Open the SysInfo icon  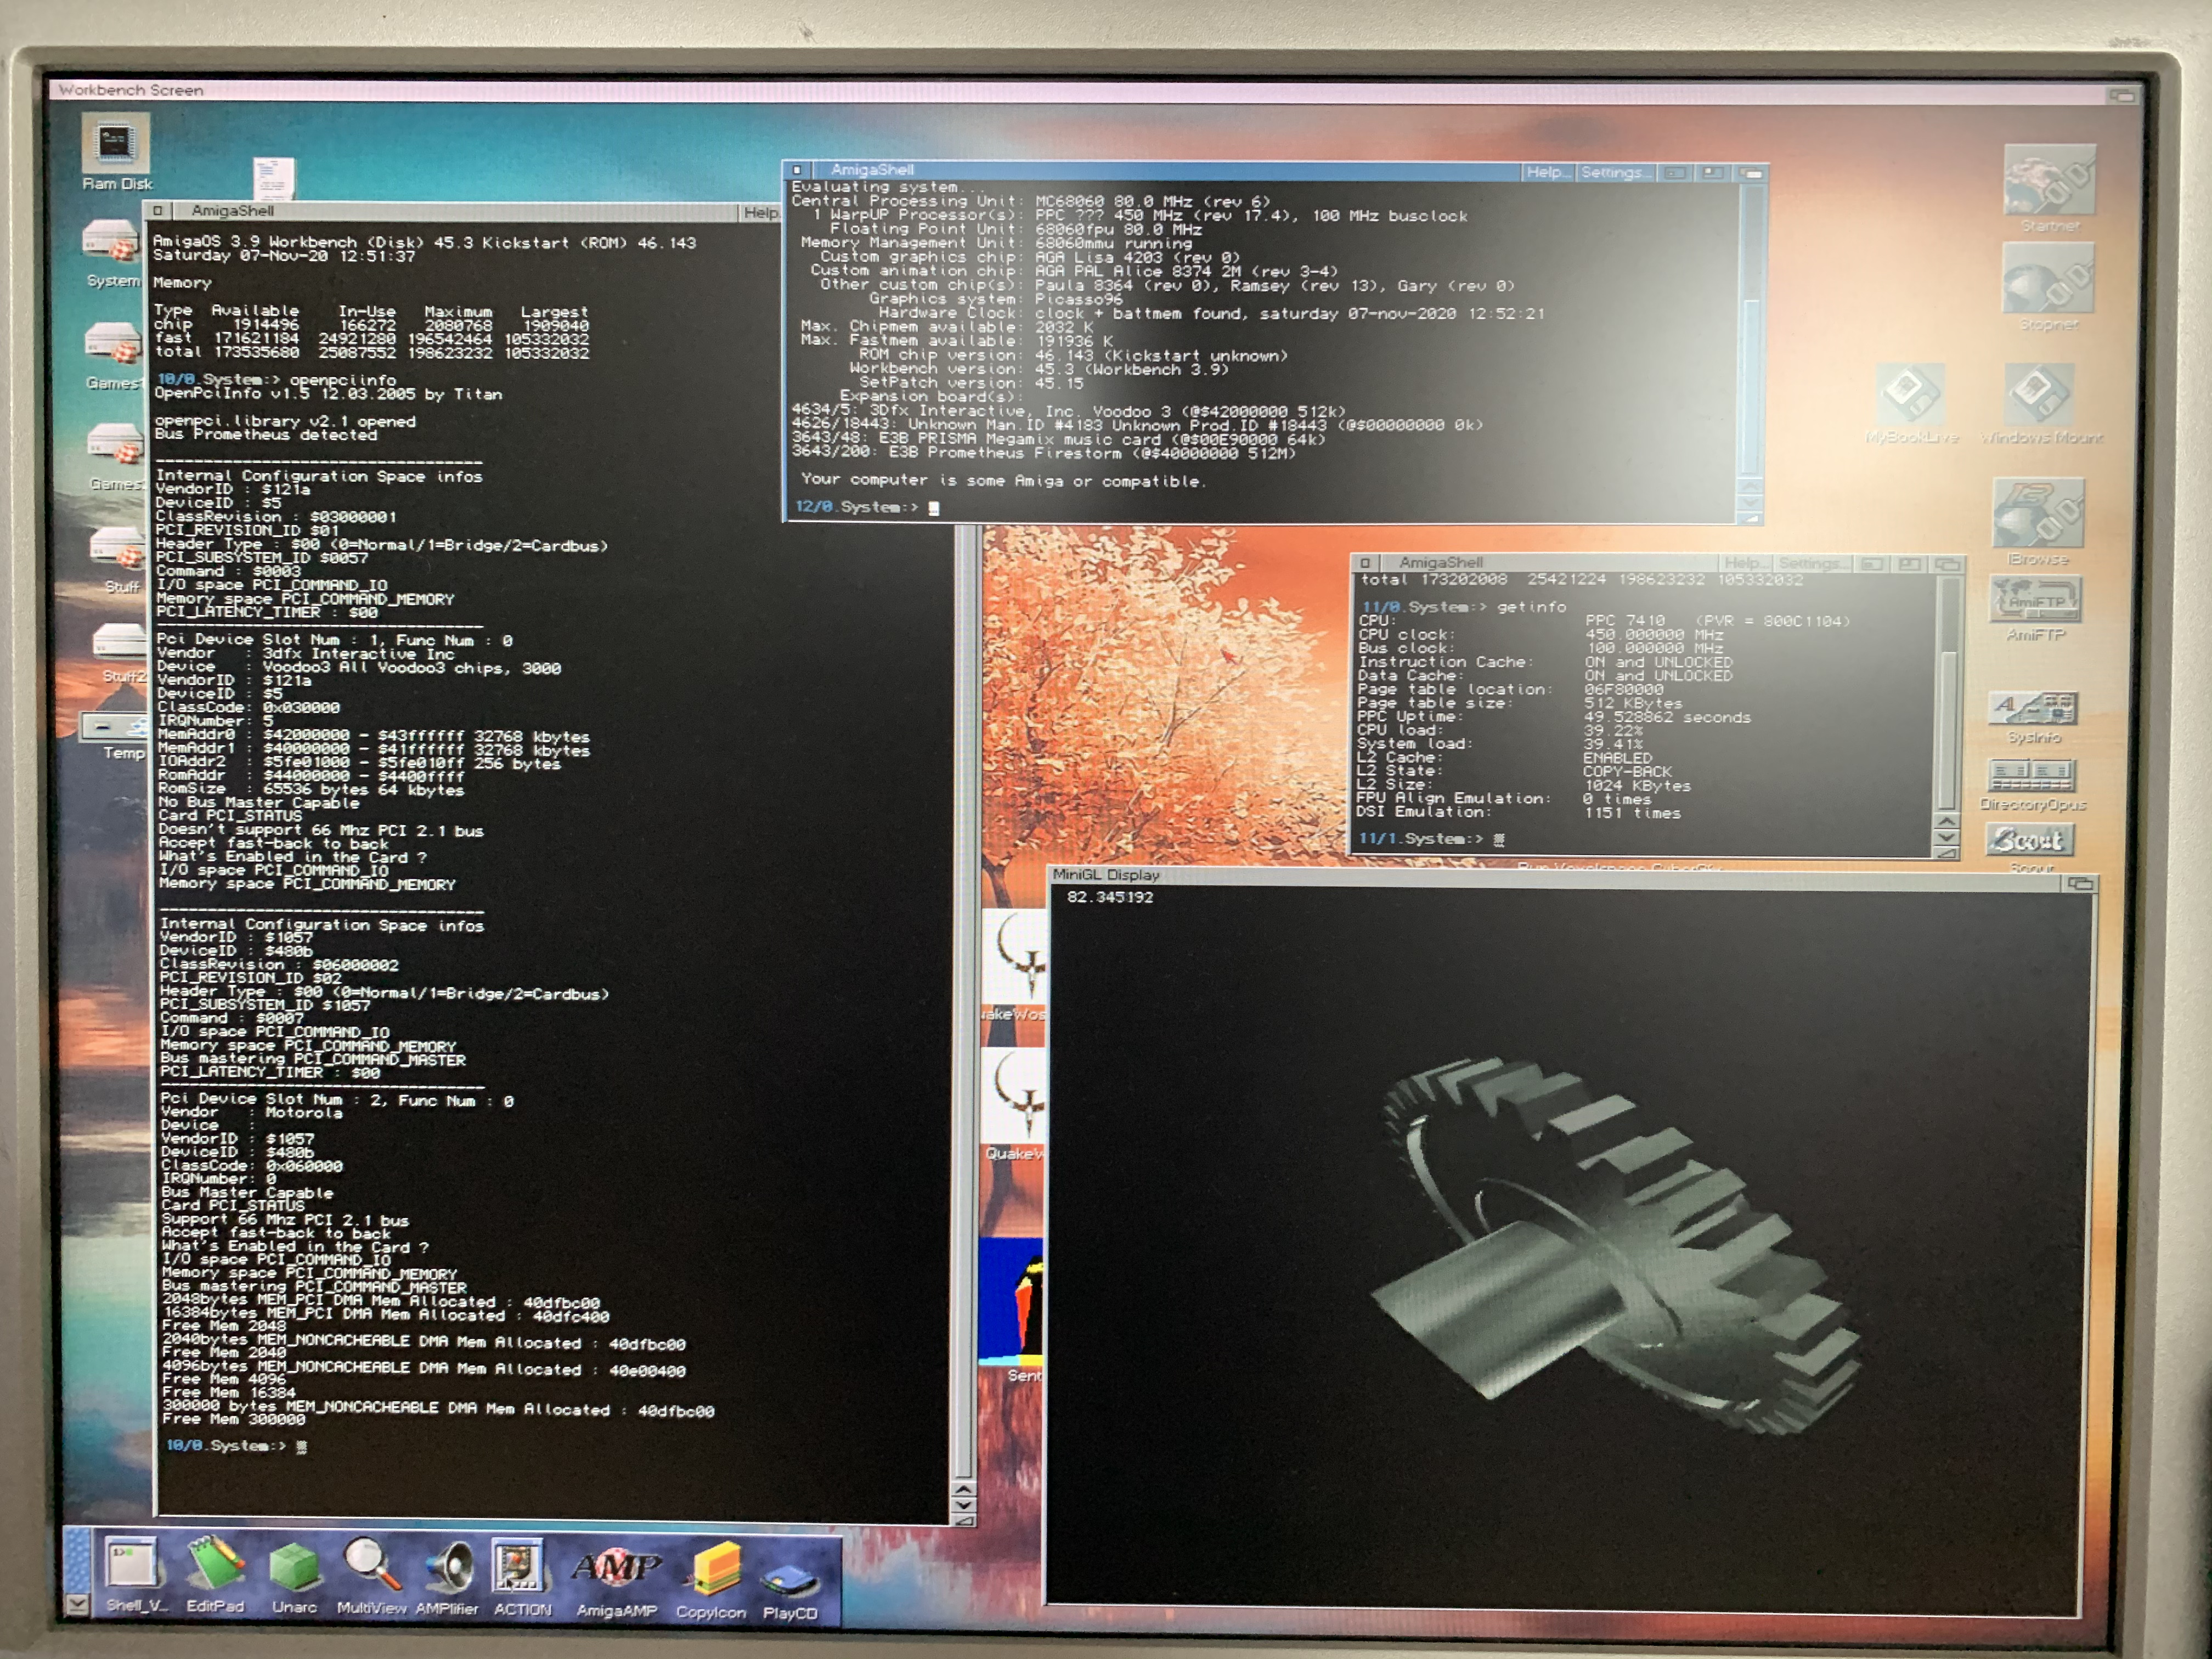tap(2034, 717)
